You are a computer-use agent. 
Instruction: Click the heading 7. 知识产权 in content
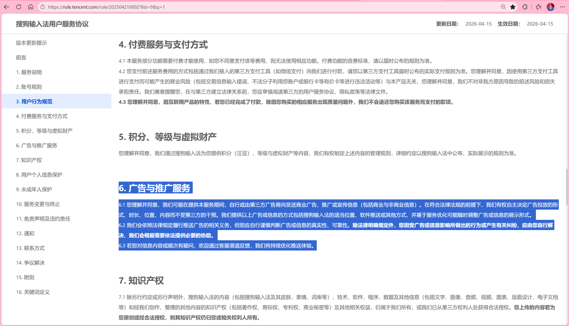click(141, 281)
